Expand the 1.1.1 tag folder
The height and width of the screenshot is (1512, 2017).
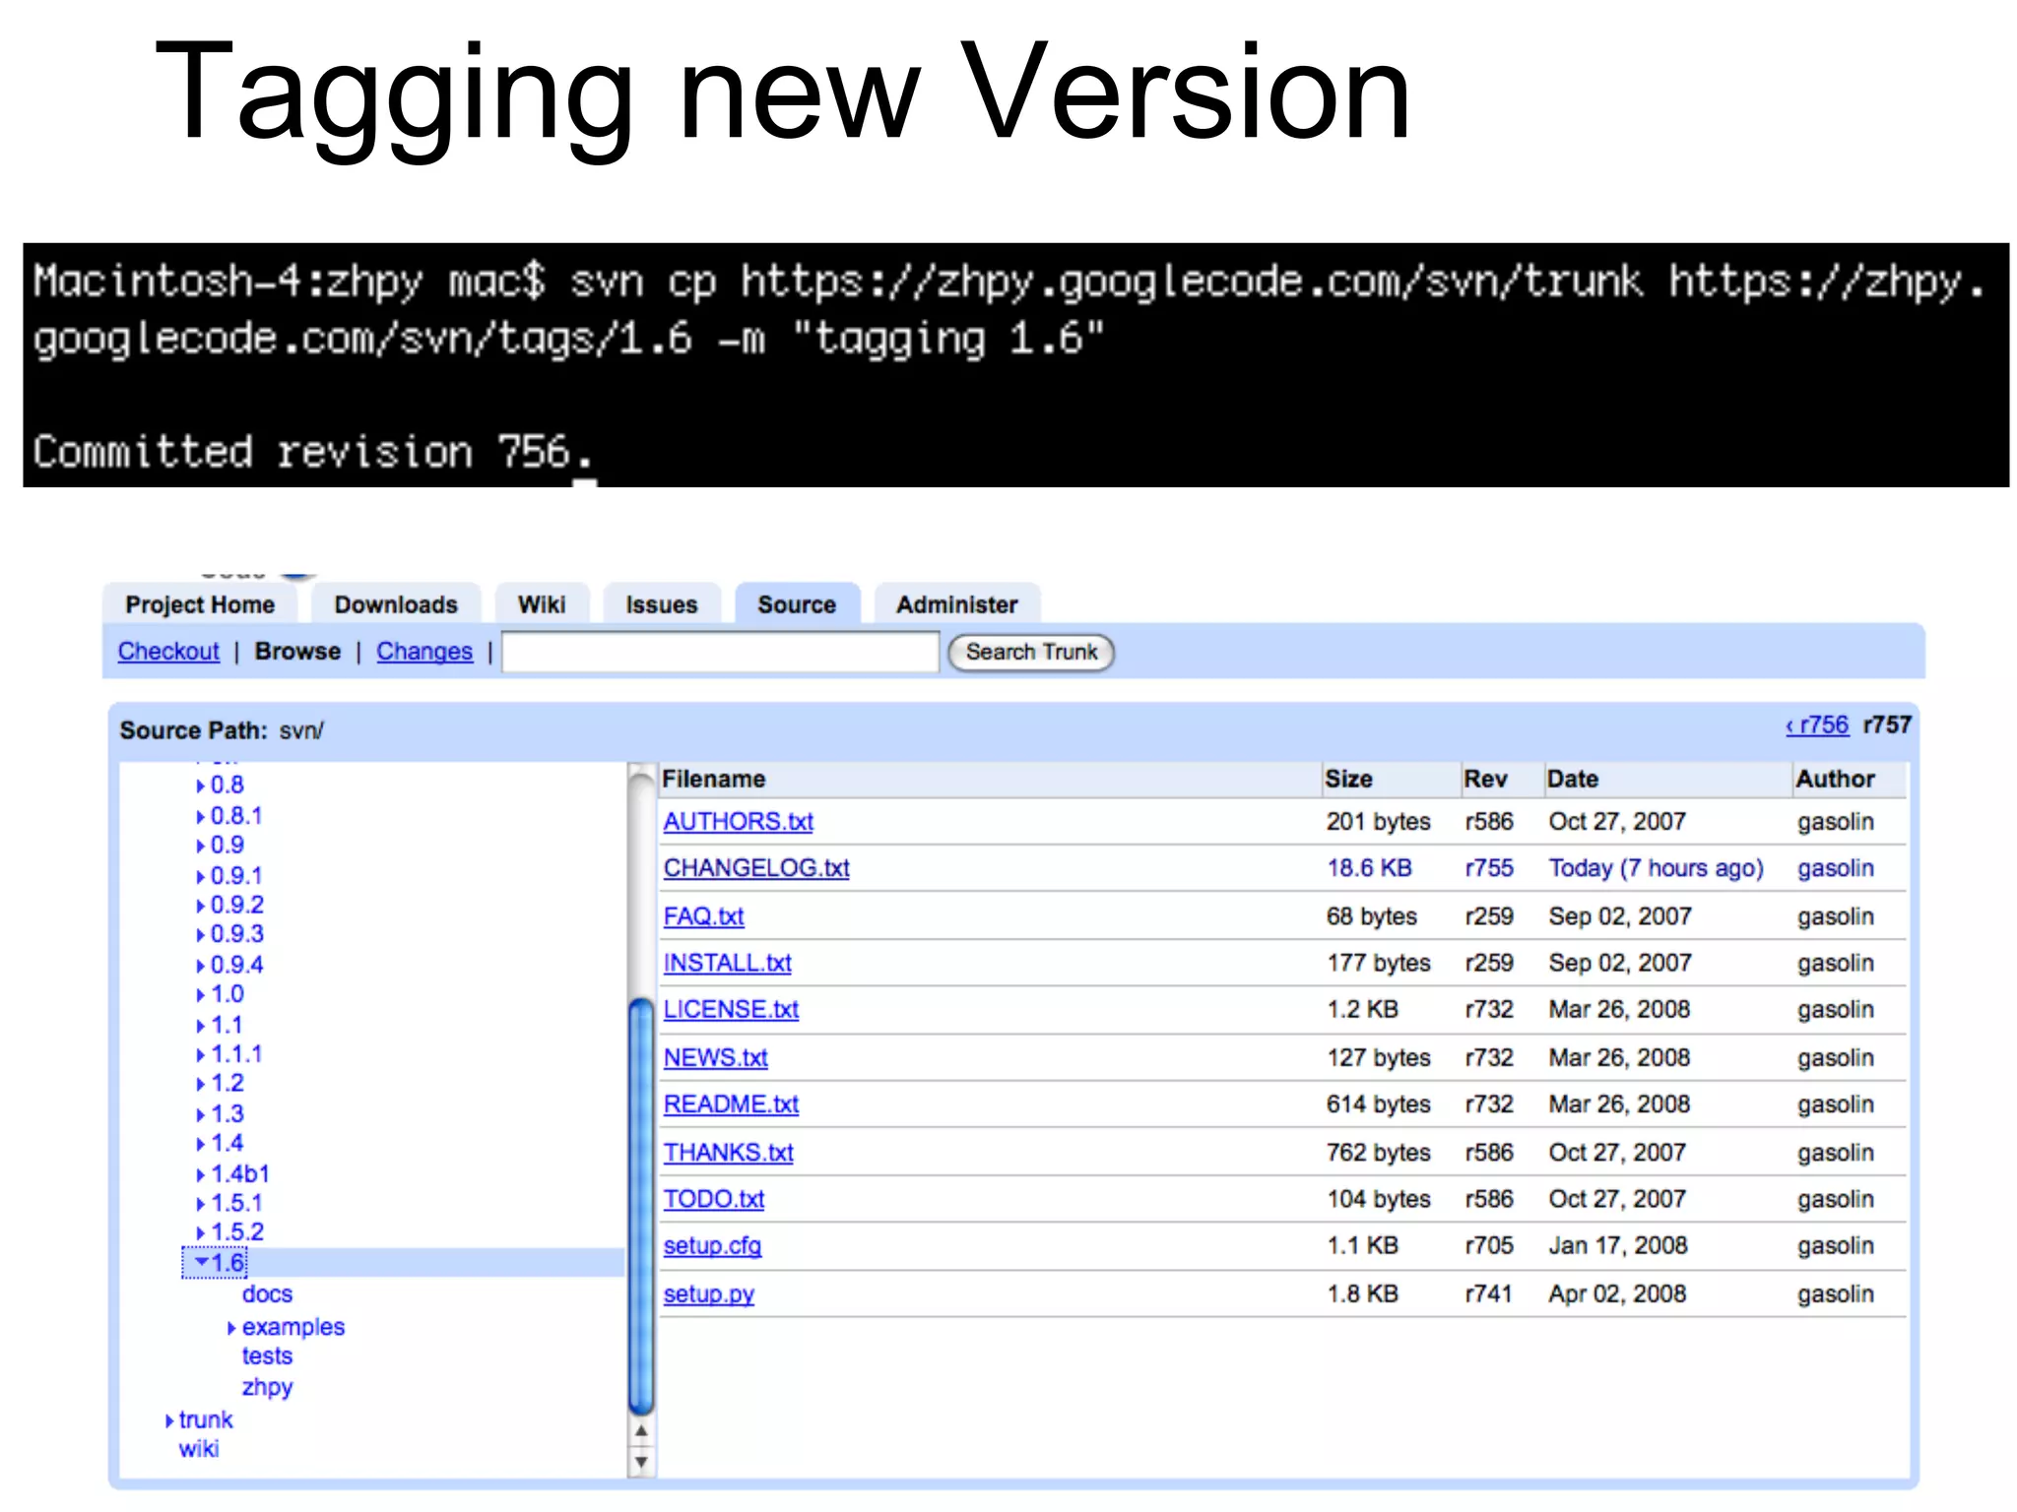click(x=201, y=1055)
